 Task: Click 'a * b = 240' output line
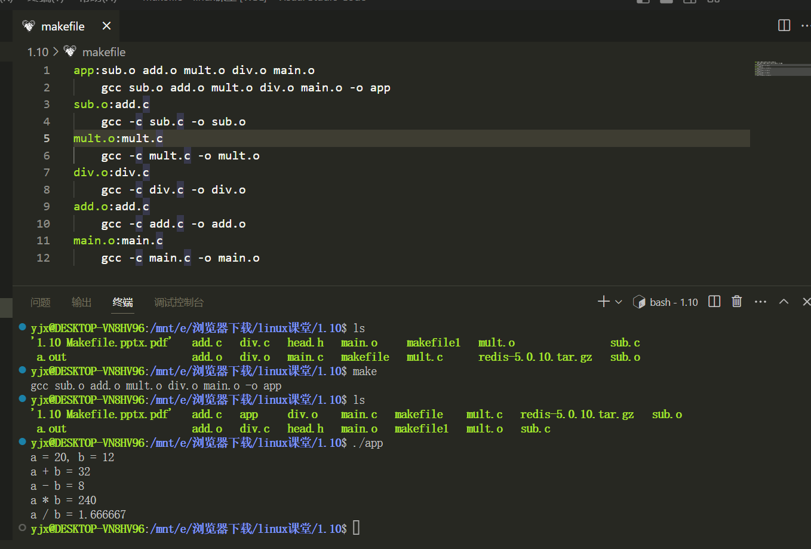[63, 500]
